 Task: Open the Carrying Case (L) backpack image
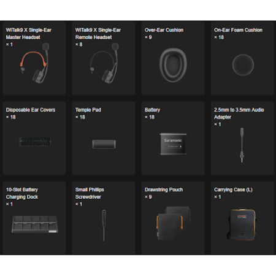[x=242, y=224]
